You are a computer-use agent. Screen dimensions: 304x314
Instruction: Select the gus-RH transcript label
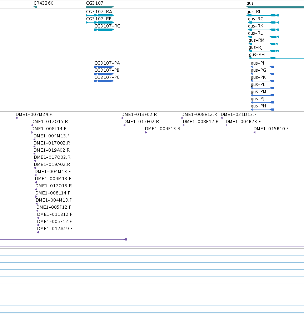tap(257, 55)
